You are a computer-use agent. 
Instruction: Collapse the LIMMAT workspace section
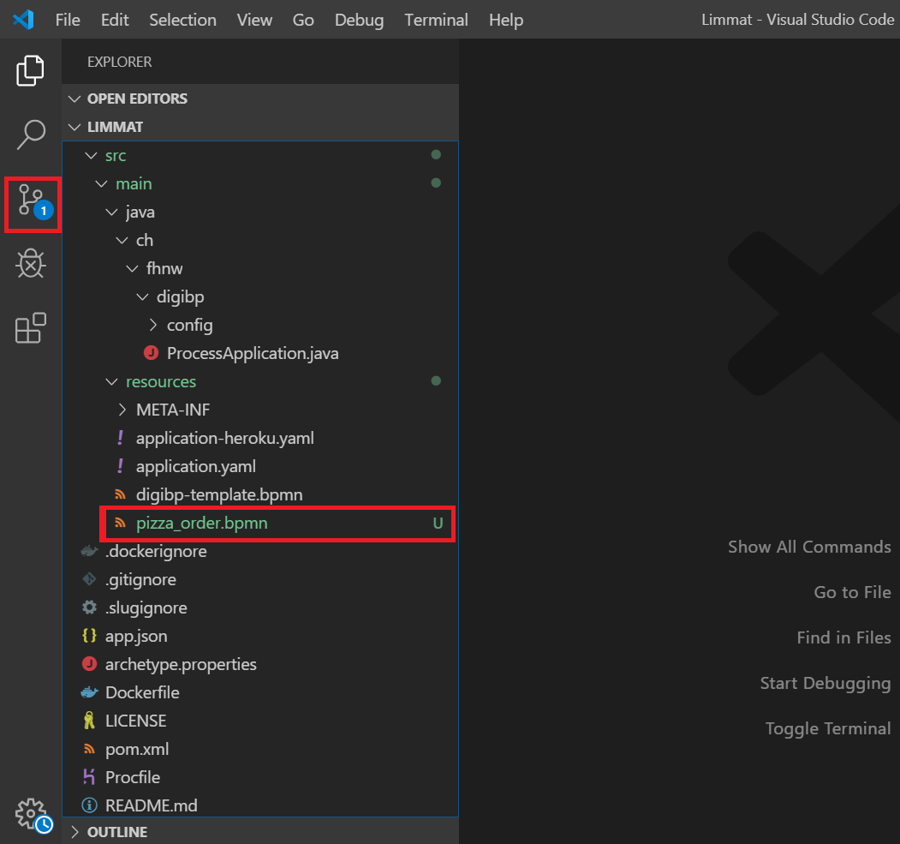75,127
